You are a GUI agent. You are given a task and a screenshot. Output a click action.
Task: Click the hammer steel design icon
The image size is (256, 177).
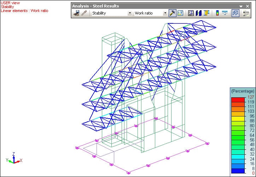pos(172,13)
